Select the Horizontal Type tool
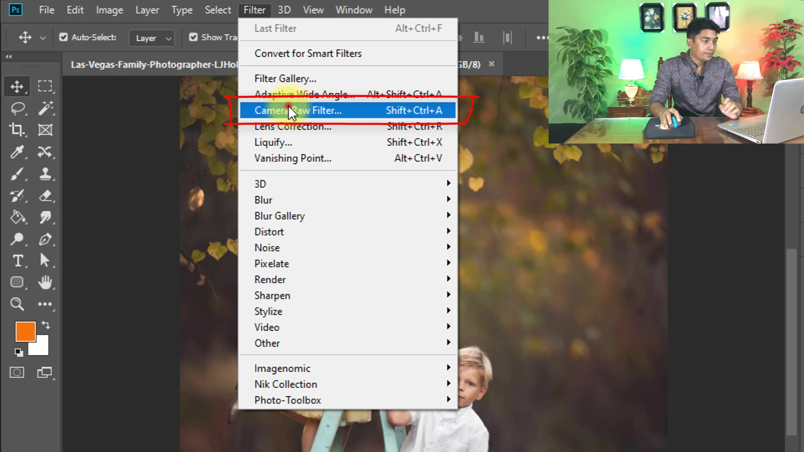Viewport: 804px width, 452px height. click(x=18, y=261)
